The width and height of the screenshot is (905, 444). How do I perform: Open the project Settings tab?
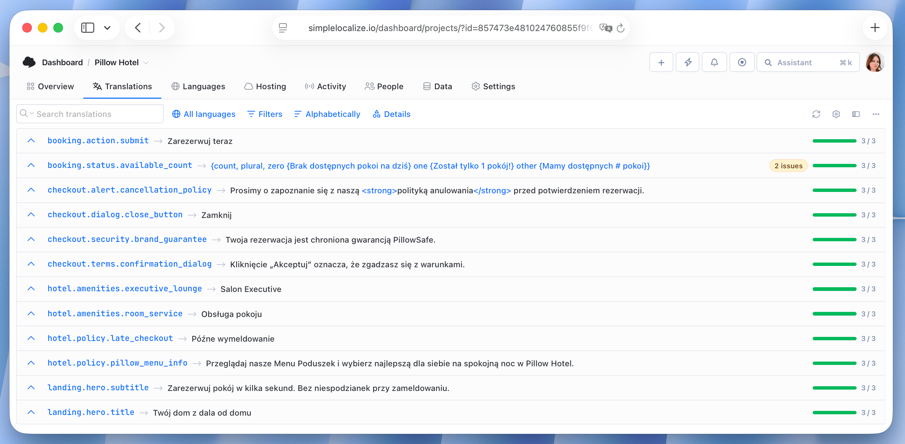pos(493,87)
